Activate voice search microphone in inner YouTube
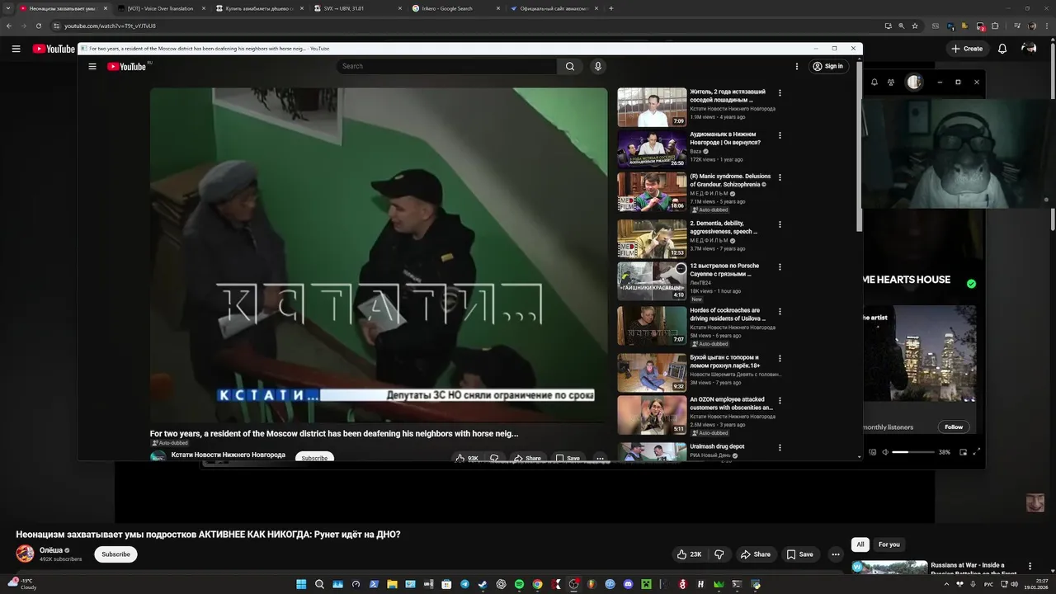 pyautogui.click(x=598, y=67)
